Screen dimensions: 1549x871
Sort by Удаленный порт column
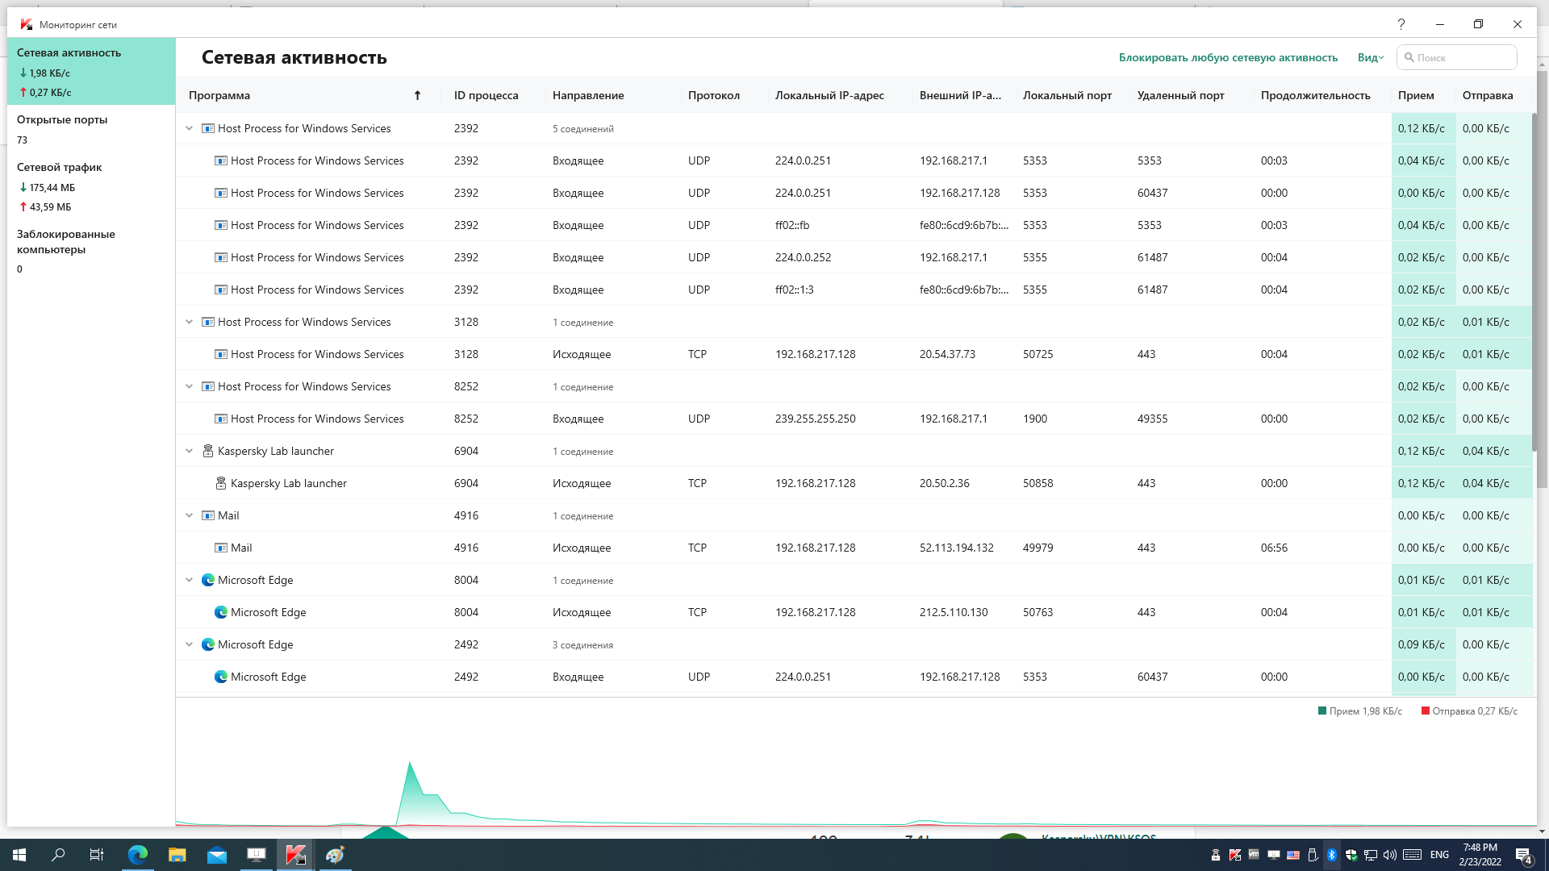(x=1180, y=95)
